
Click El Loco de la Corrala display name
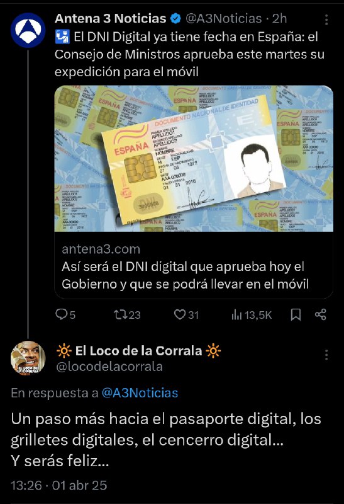[x=138, y=351]
